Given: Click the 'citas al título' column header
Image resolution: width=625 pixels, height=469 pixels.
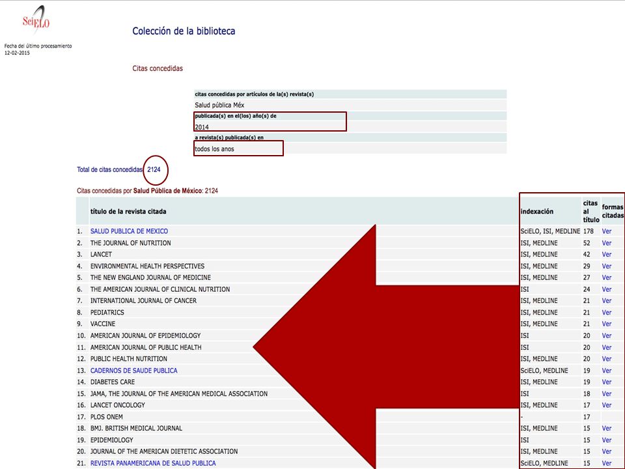Looking at the screenshot, I should [590, 211].
